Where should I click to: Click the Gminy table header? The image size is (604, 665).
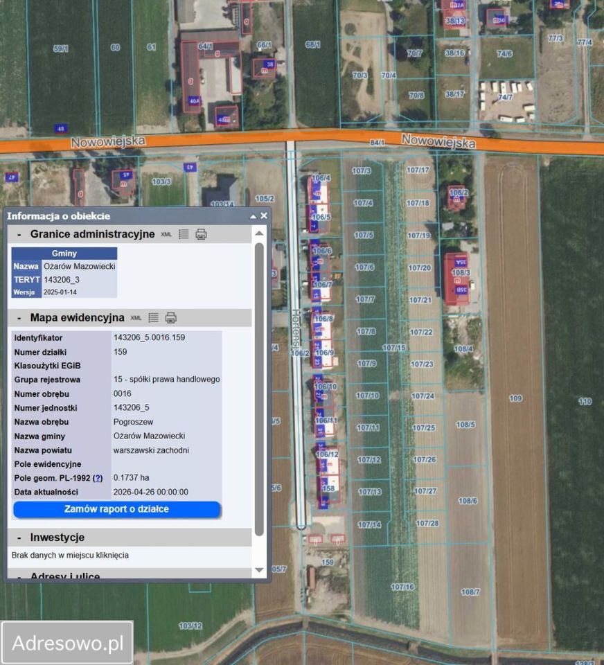pos(64,254)
